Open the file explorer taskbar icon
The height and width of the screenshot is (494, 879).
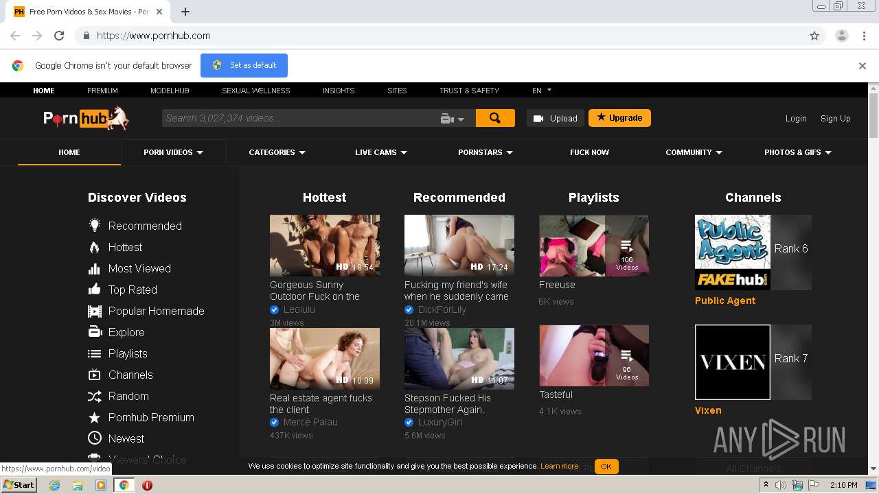click(78, 485)
